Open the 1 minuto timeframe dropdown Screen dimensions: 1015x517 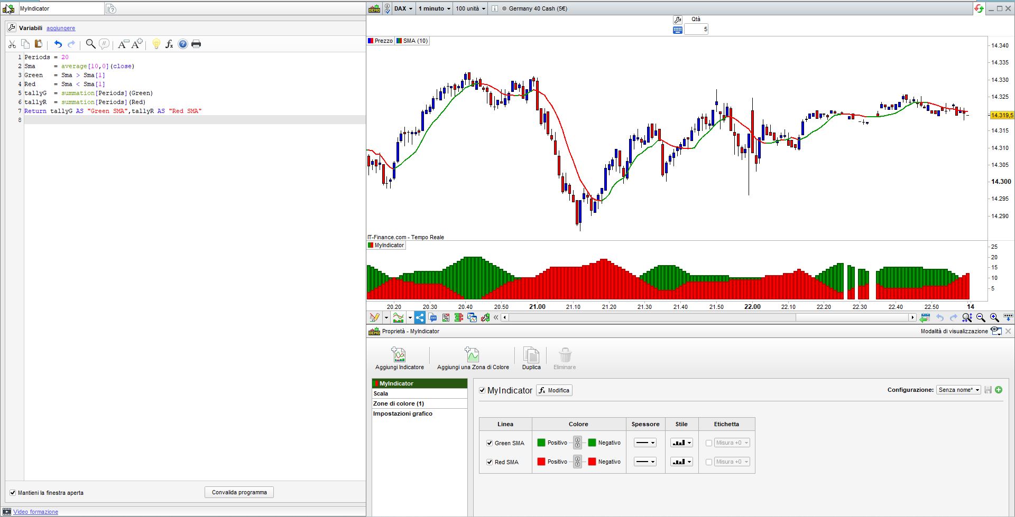[x=434, y=8]
